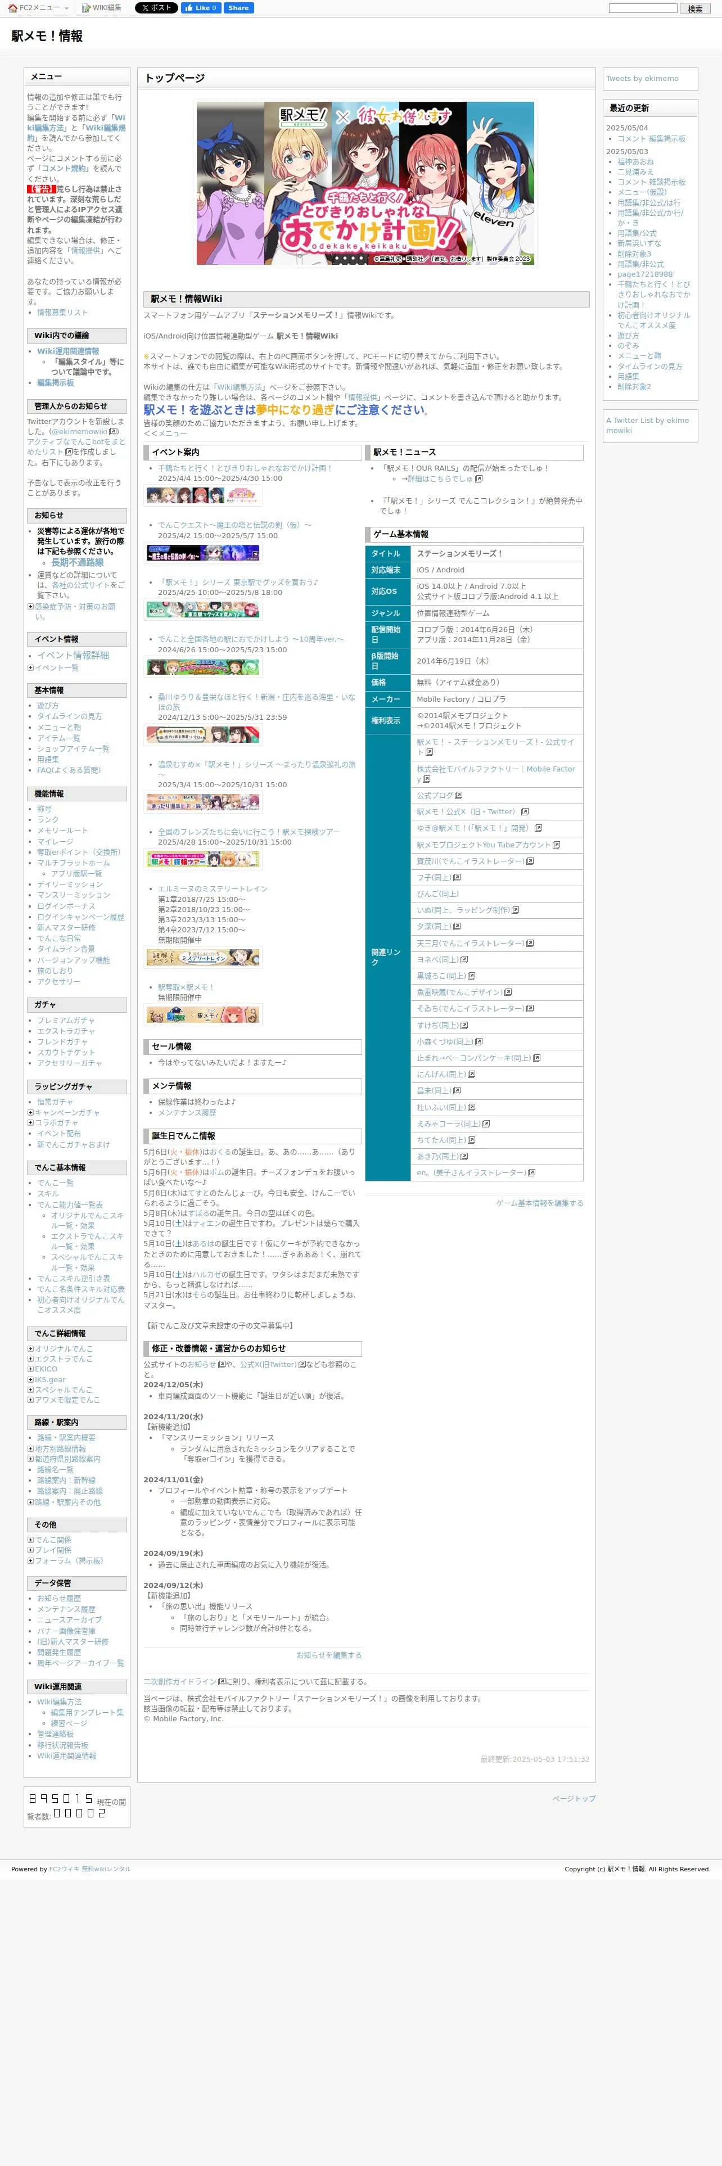Click external-link icon after にんげん(同上)
The width and height of the screenshot is (722, 2166).
(x=472, y=1075)
